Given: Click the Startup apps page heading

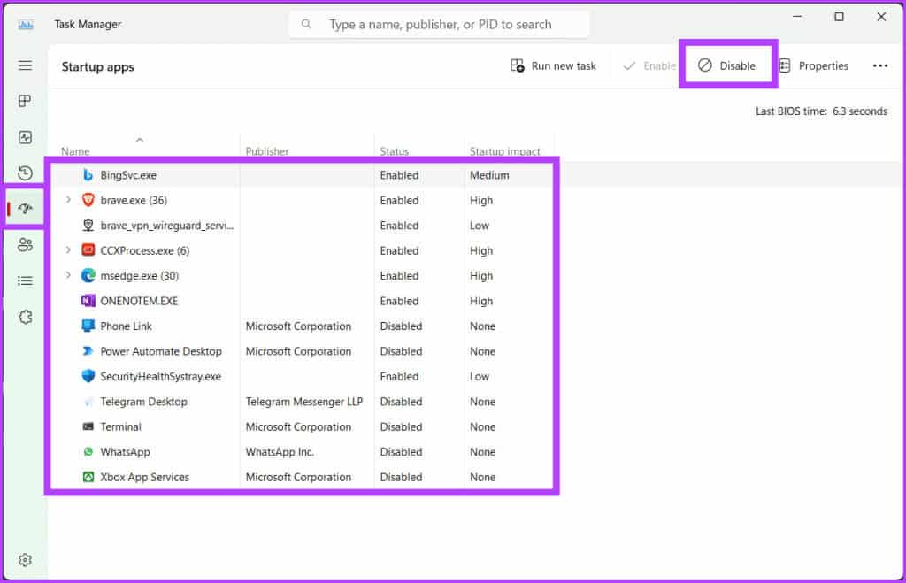Looking at the screenshot, I should [x=97, y=67].
